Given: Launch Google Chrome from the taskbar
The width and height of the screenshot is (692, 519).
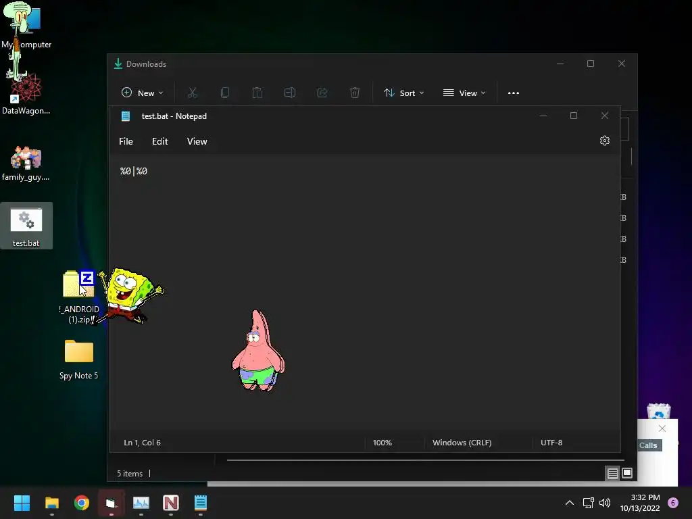Looking at the screenshot, I should point(82,503).
